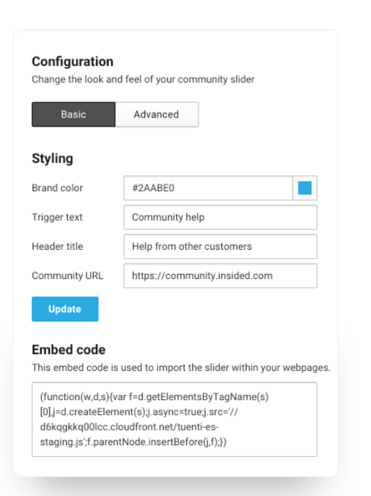The height and width of the screenshot is (496, 371).
Task: Select the Basic configuration tab
Action: click(74, 114)
